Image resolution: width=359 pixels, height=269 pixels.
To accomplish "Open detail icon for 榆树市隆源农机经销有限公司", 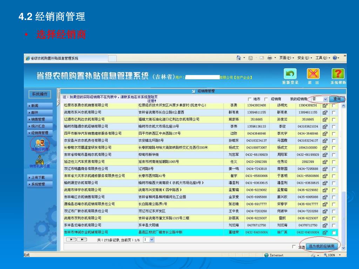I will [325, 127].
